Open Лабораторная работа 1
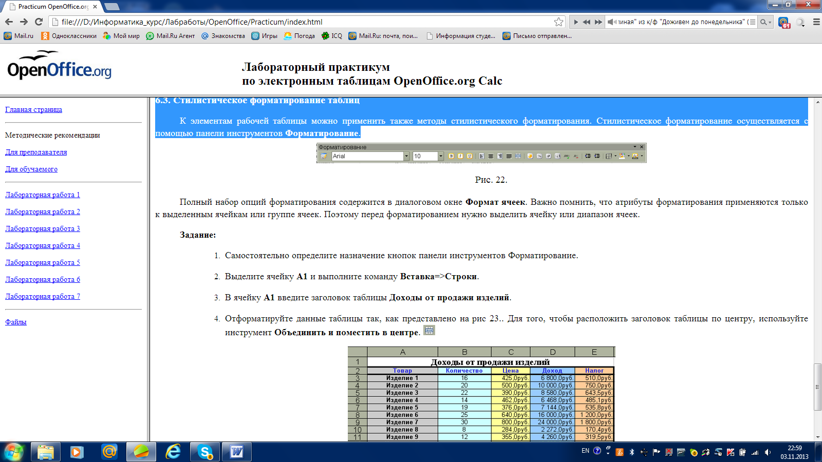The width and height of the screenshot is (822, 462). pyautogui.click(x=43, y=195)
